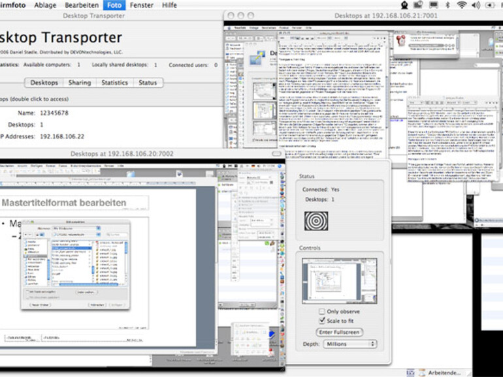Viewport: 503px width, 377px height.
Task: Open the Wi-Fi menu bar icon
Action: tap(461, 5)
